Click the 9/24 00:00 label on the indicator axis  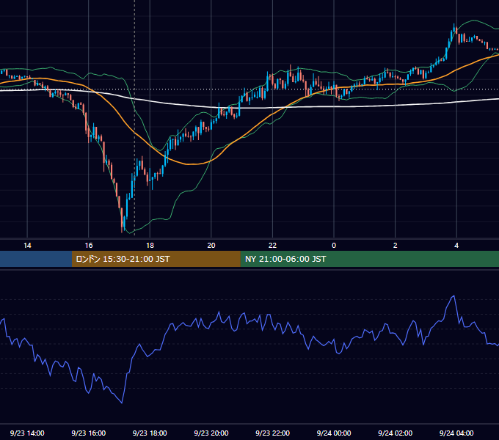pos(334,433)
